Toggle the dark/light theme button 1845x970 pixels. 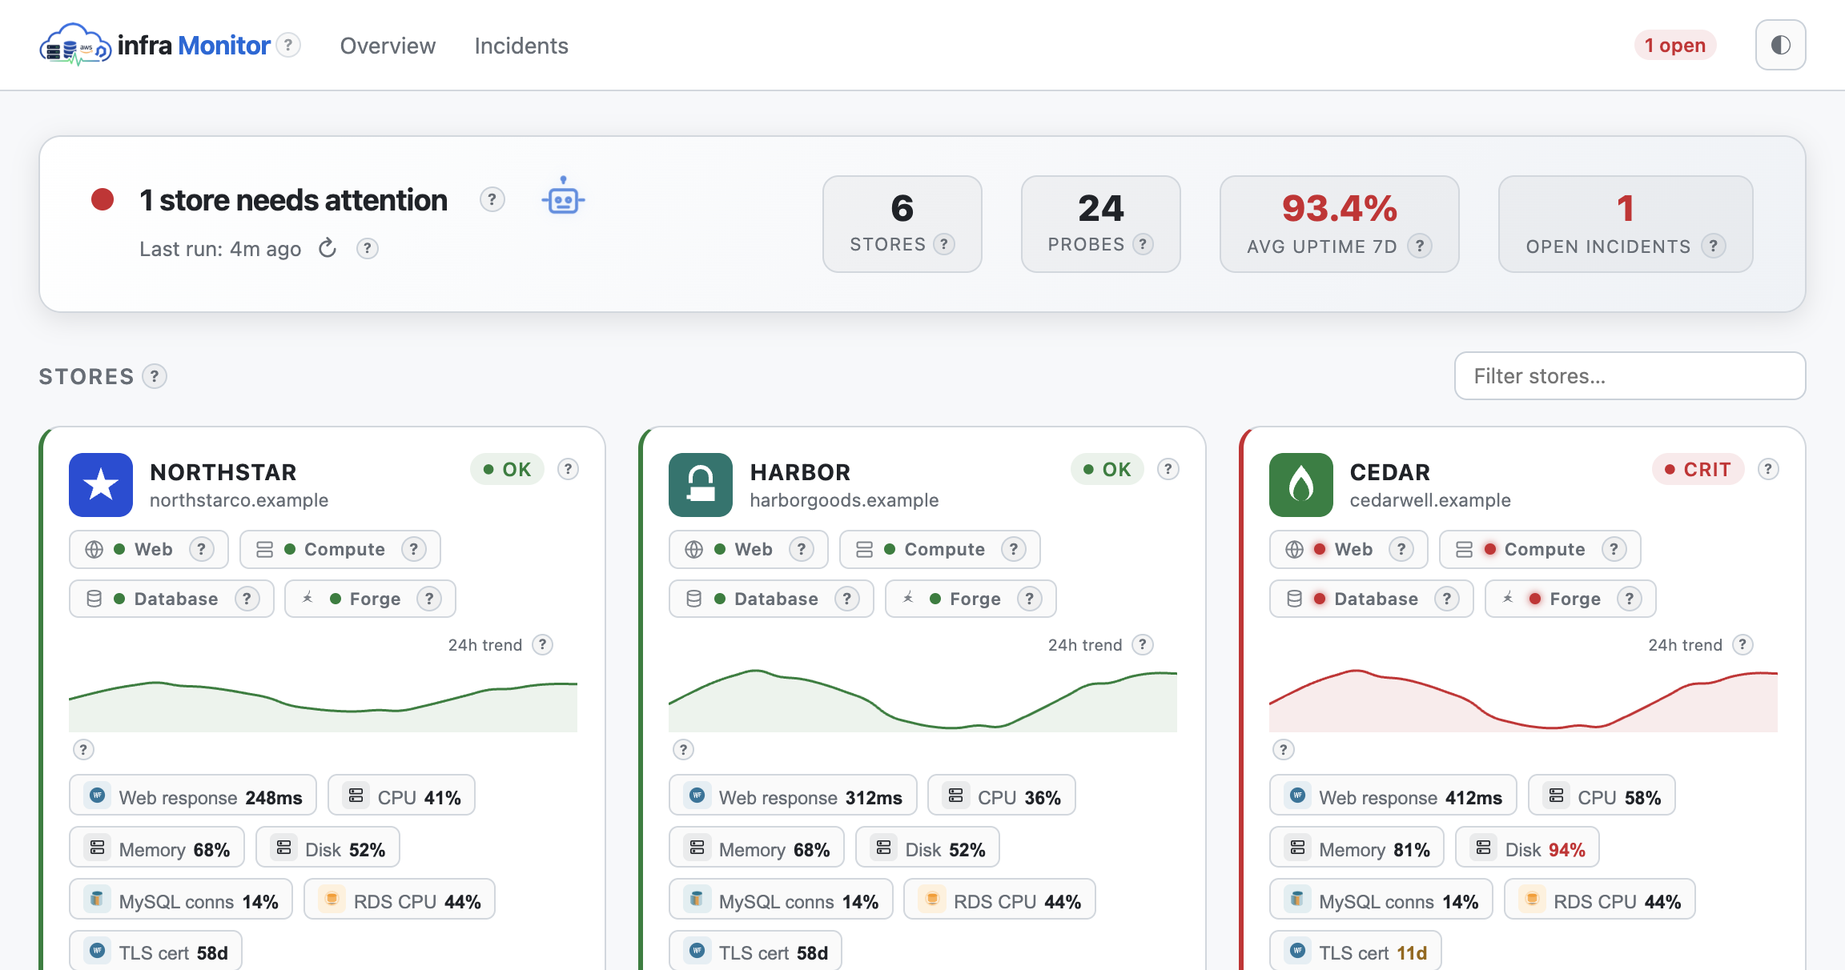(x=1780, y=45)
